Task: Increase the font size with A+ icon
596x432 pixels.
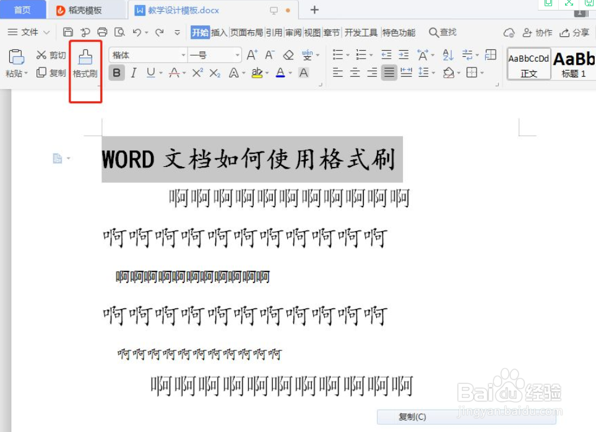Action: (x=250, y=54)
